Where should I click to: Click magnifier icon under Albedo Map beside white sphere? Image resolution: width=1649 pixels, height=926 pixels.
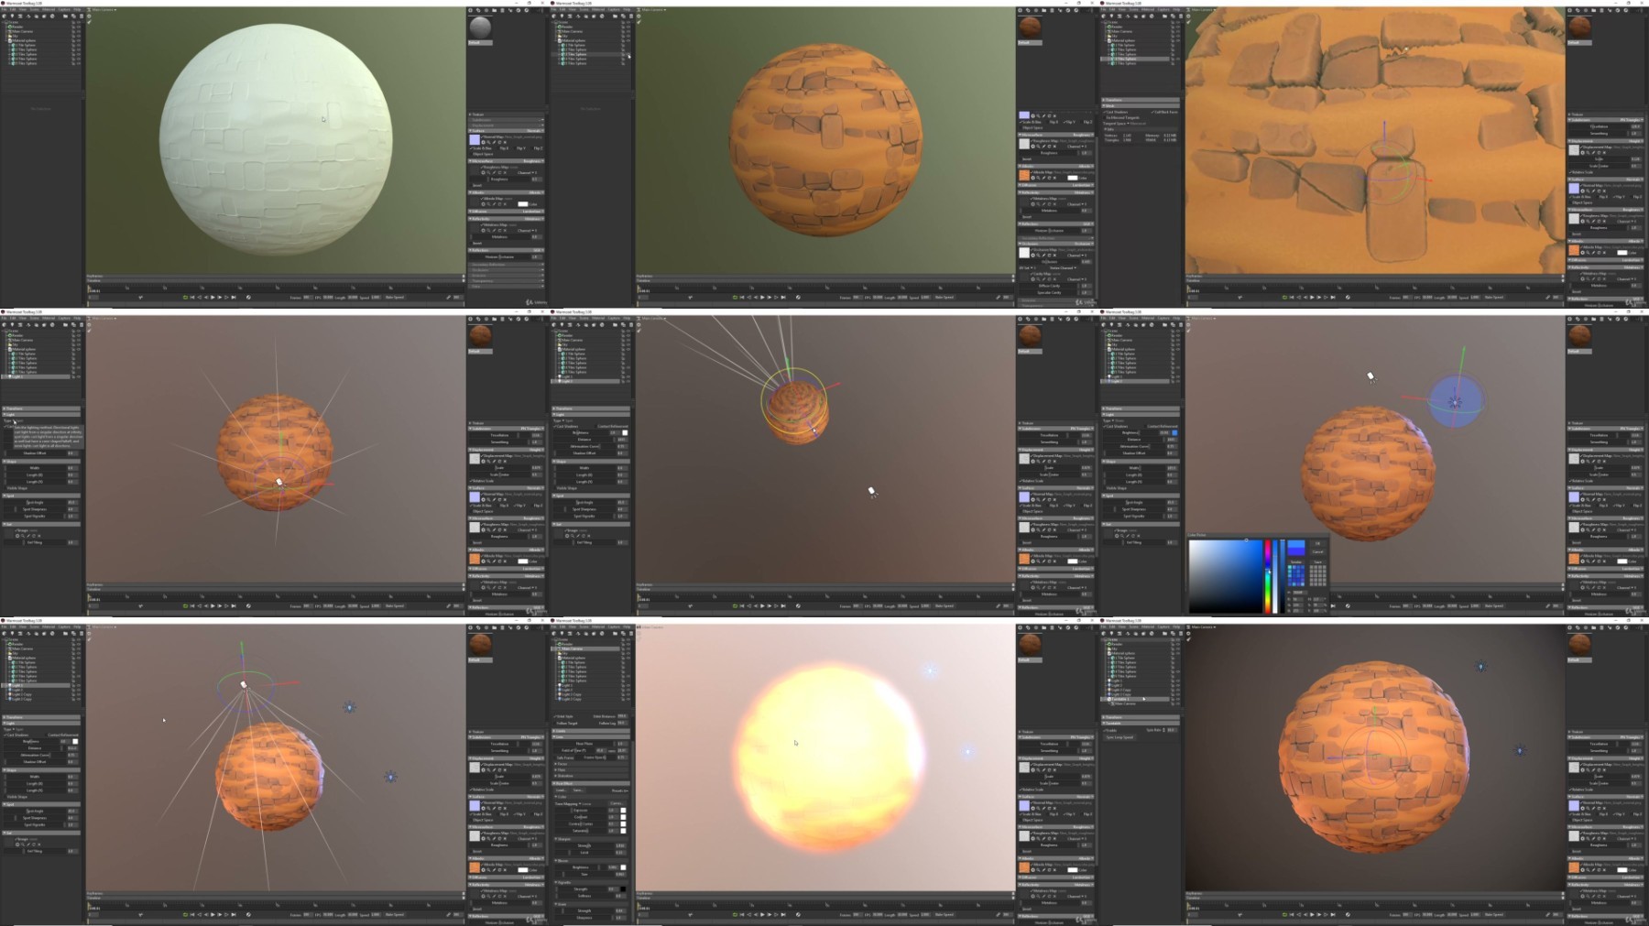(x=488, y=204)
